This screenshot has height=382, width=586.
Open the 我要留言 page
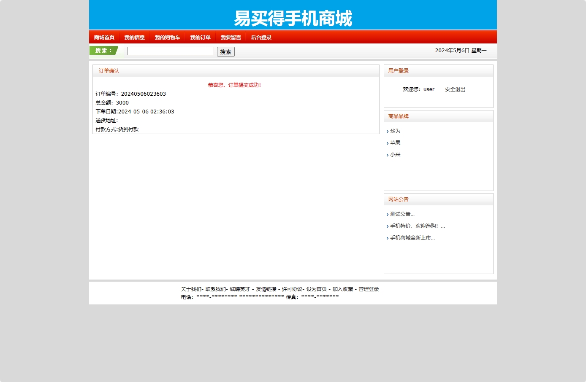[231, 37]
